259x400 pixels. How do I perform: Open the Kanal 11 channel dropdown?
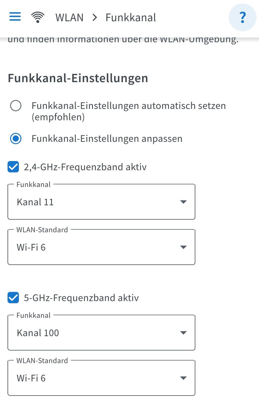point(101,202)
